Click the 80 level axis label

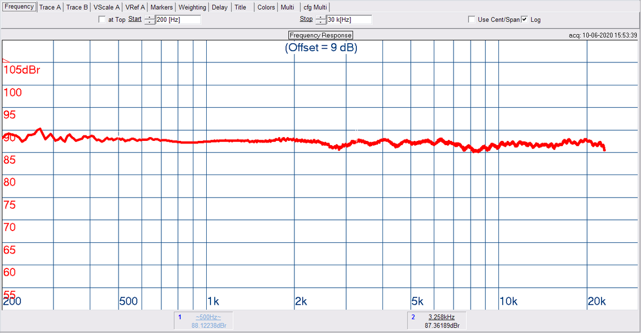[x=10, y=182]
